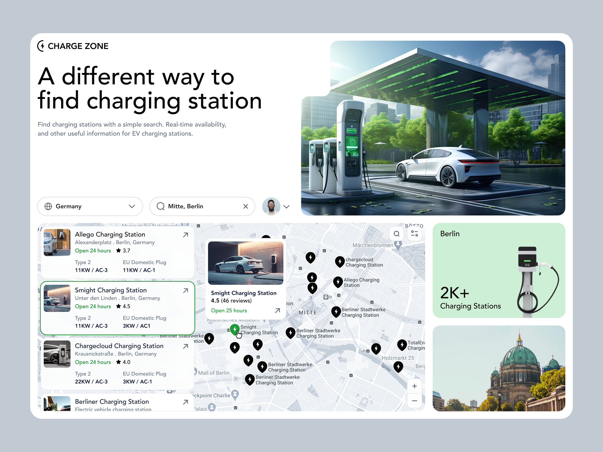The width and height of the screenshot is (603, 452).
Task: Click the popup arrow beside Open 25 hours
Action: click(x=278, y=311)
